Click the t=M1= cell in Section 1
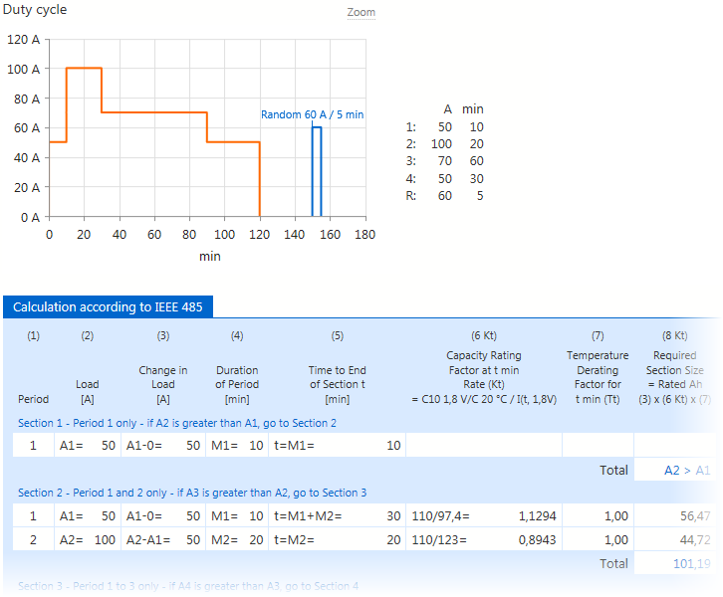Screen dimensions: 723x597 pos(337,446)
